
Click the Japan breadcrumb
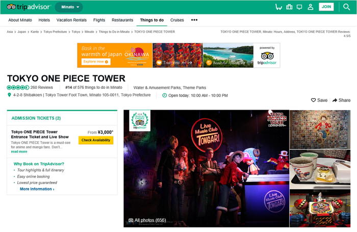[21, 32]
